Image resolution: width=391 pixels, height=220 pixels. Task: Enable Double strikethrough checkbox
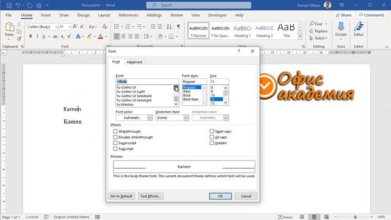[x=115, y=137]
